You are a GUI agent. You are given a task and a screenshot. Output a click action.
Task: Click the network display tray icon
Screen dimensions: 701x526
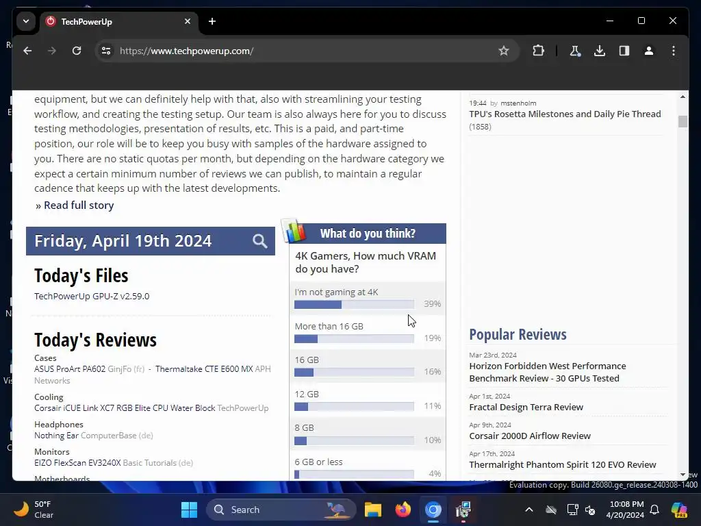[572, 510]
